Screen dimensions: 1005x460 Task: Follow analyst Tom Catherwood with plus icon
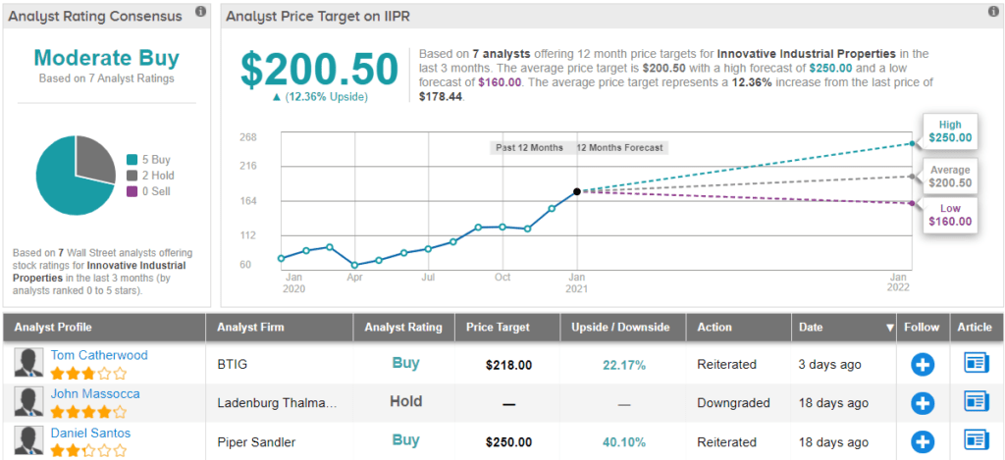click(x=923, y=365)
